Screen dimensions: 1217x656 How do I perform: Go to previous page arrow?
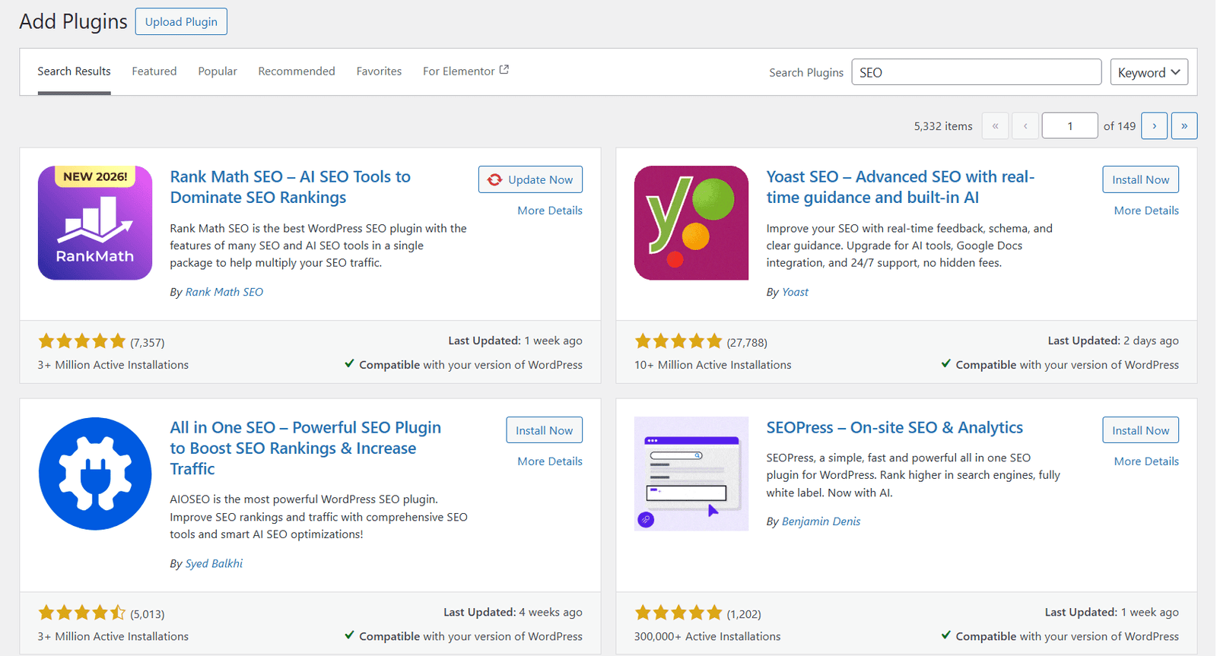(1025, 125)
